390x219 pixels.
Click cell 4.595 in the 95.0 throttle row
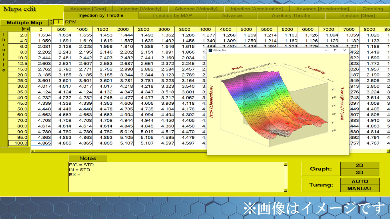pyautogui.click(x=164, y=137)
